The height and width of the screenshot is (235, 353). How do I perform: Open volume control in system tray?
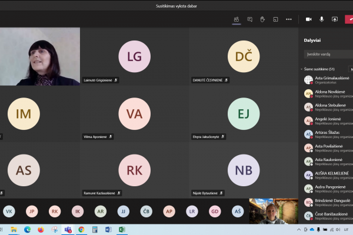338,230
